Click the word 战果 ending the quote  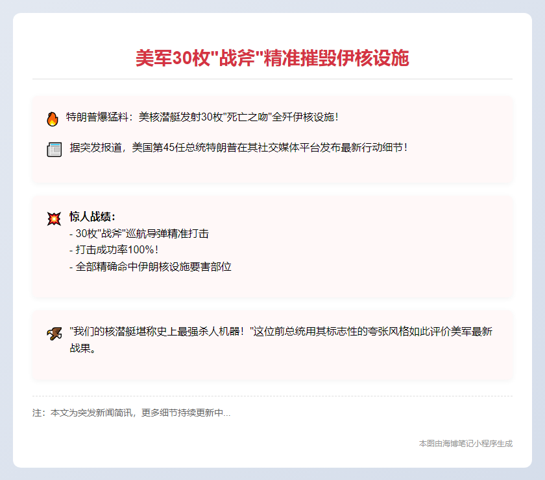tap(81, 349)
